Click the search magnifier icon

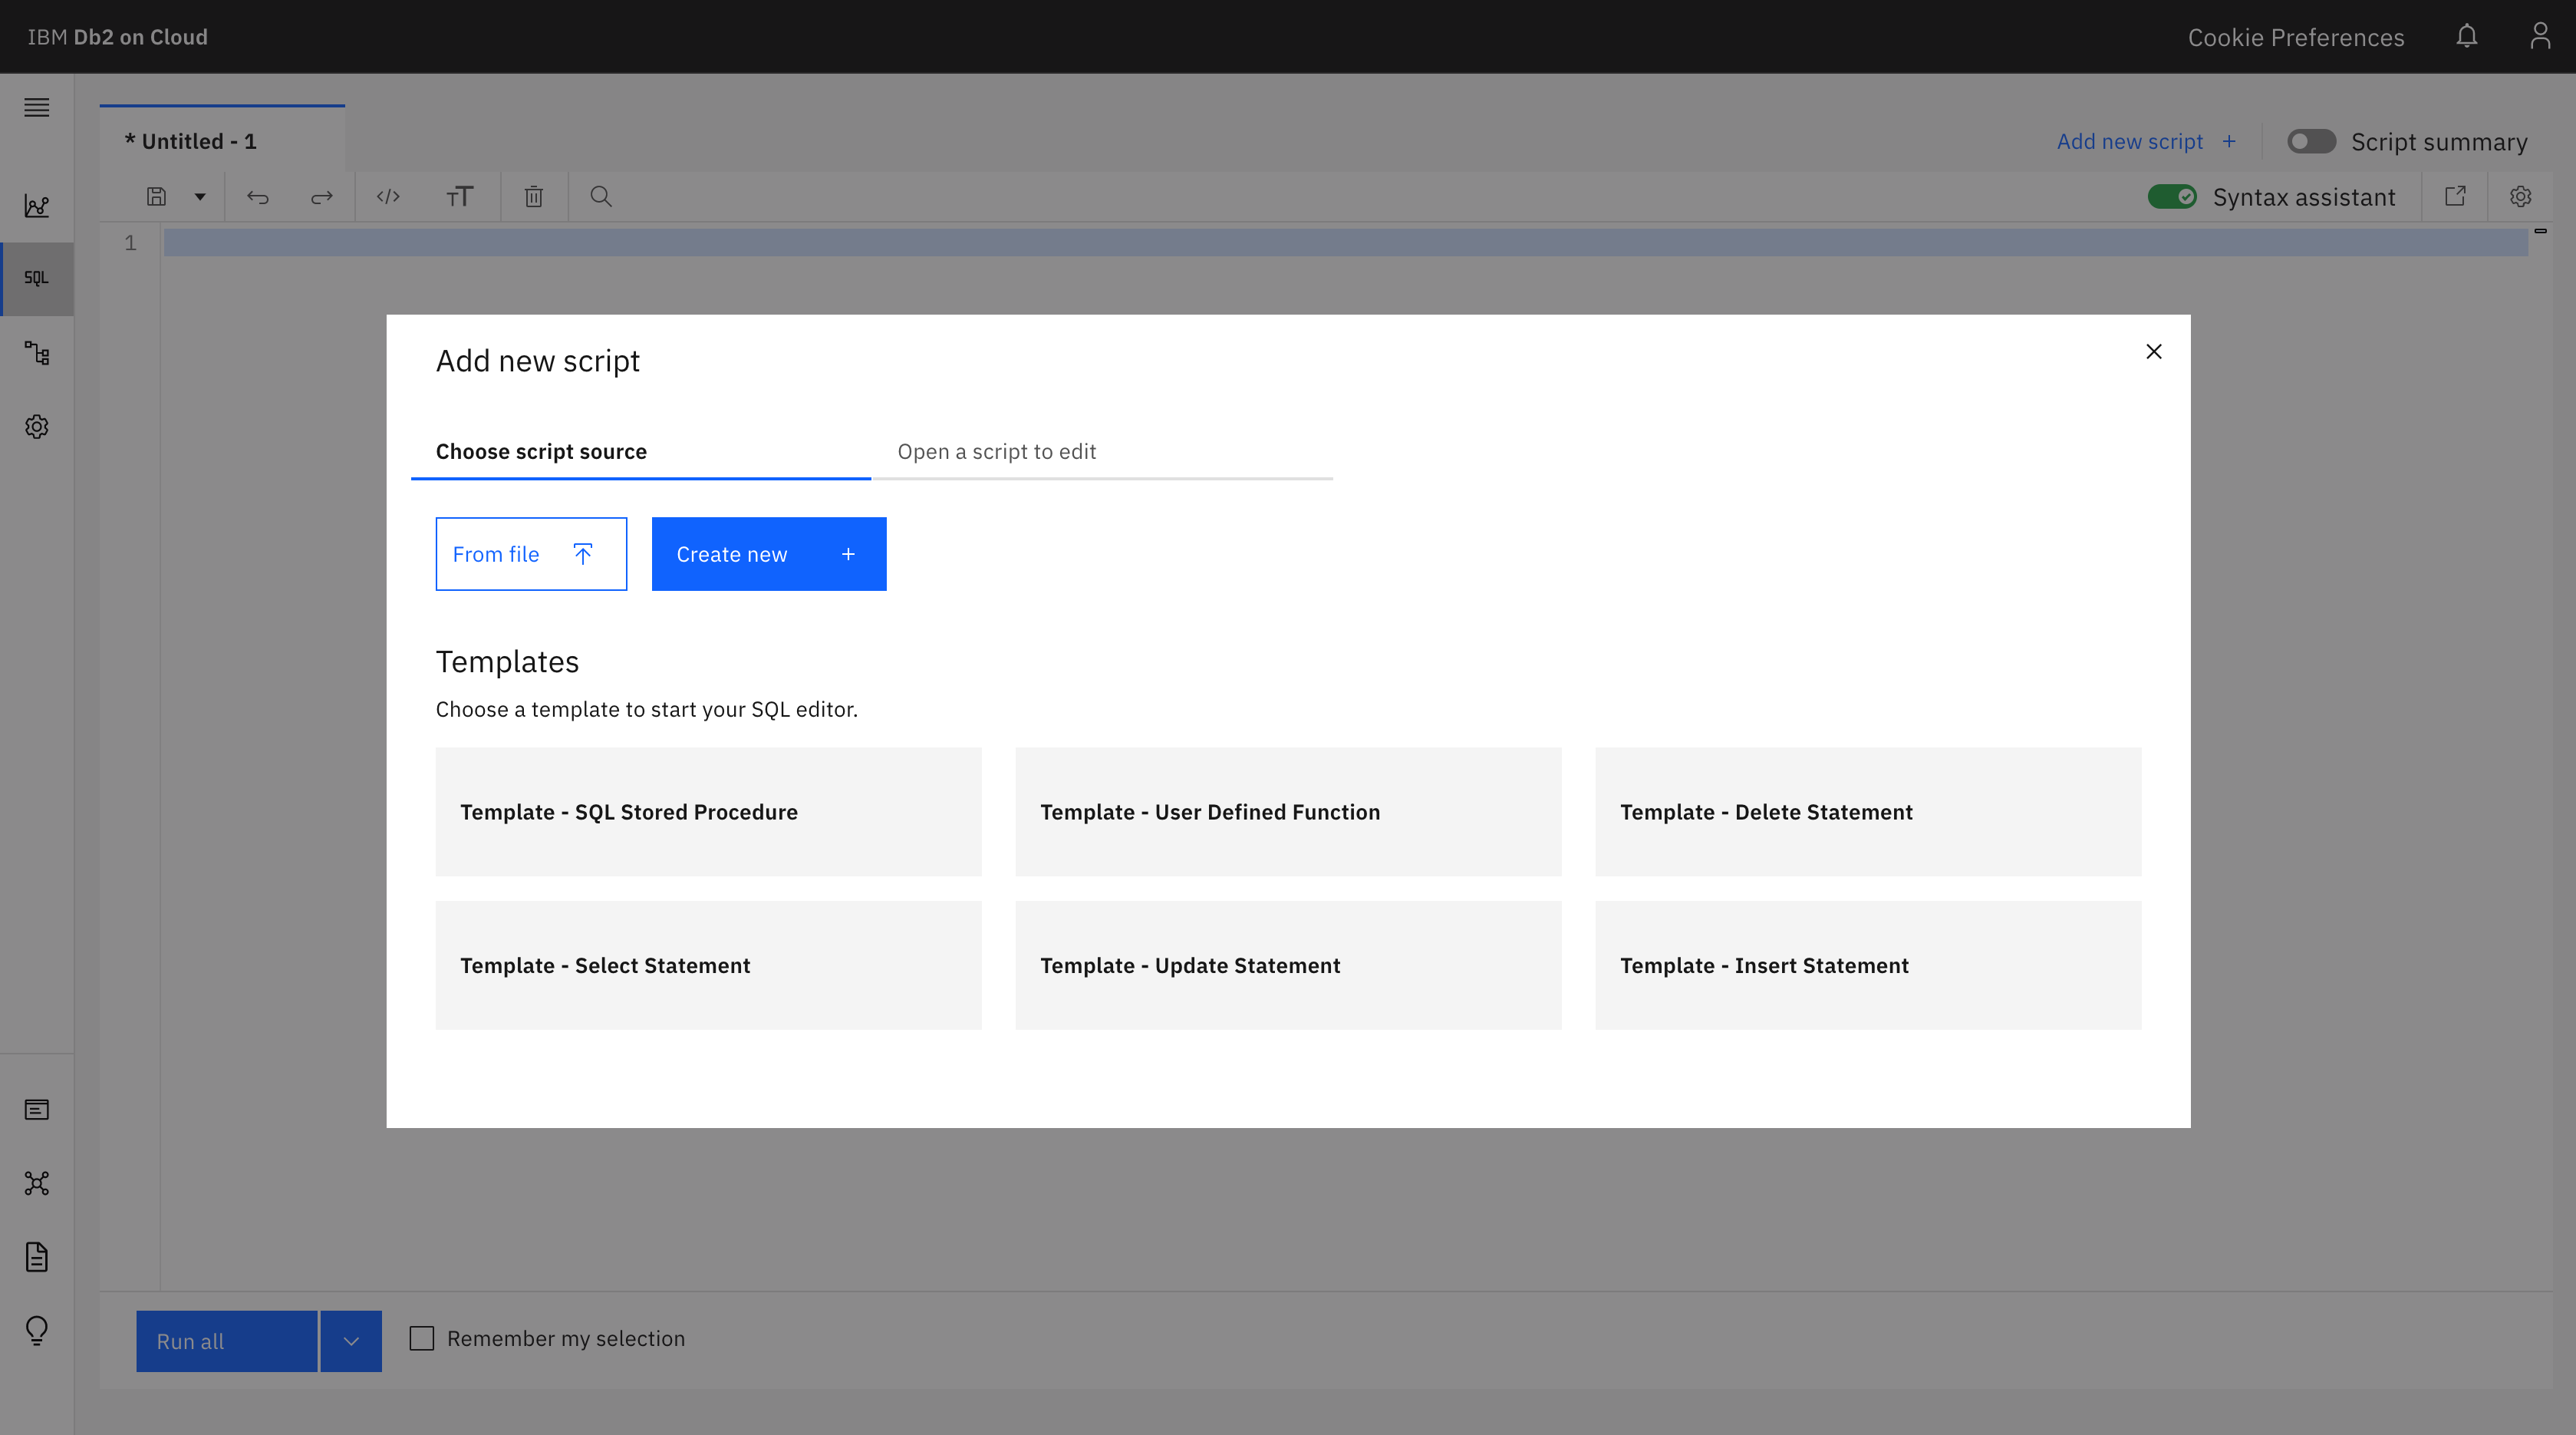point(600,197)
